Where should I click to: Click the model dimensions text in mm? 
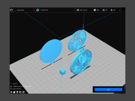click(16, 89)
